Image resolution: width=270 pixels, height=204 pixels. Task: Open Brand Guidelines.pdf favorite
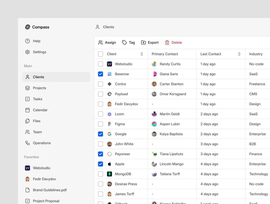coord(50,190)
